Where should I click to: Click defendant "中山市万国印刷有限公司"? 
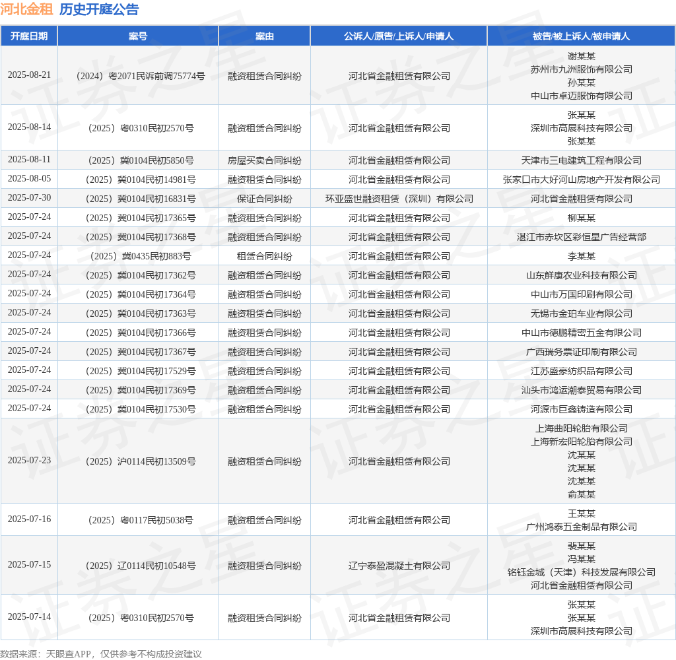click(x=581, y=294)
